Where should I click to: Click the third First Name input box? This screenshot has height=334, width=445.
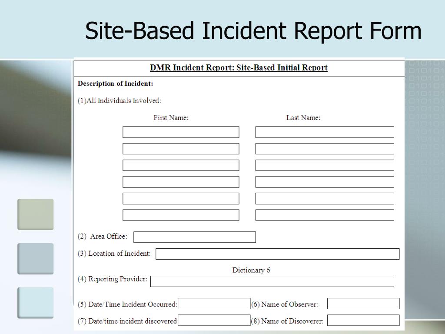(x=181, y=165)
